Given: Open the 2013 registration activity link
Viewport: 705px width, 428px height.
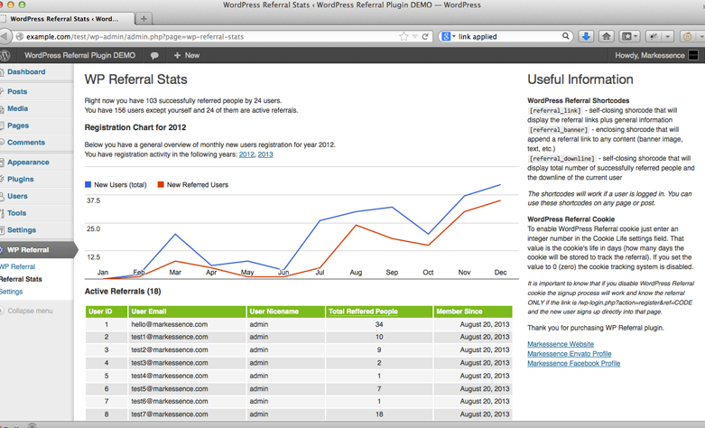Looking at the screenshot, I should point(265,154).
